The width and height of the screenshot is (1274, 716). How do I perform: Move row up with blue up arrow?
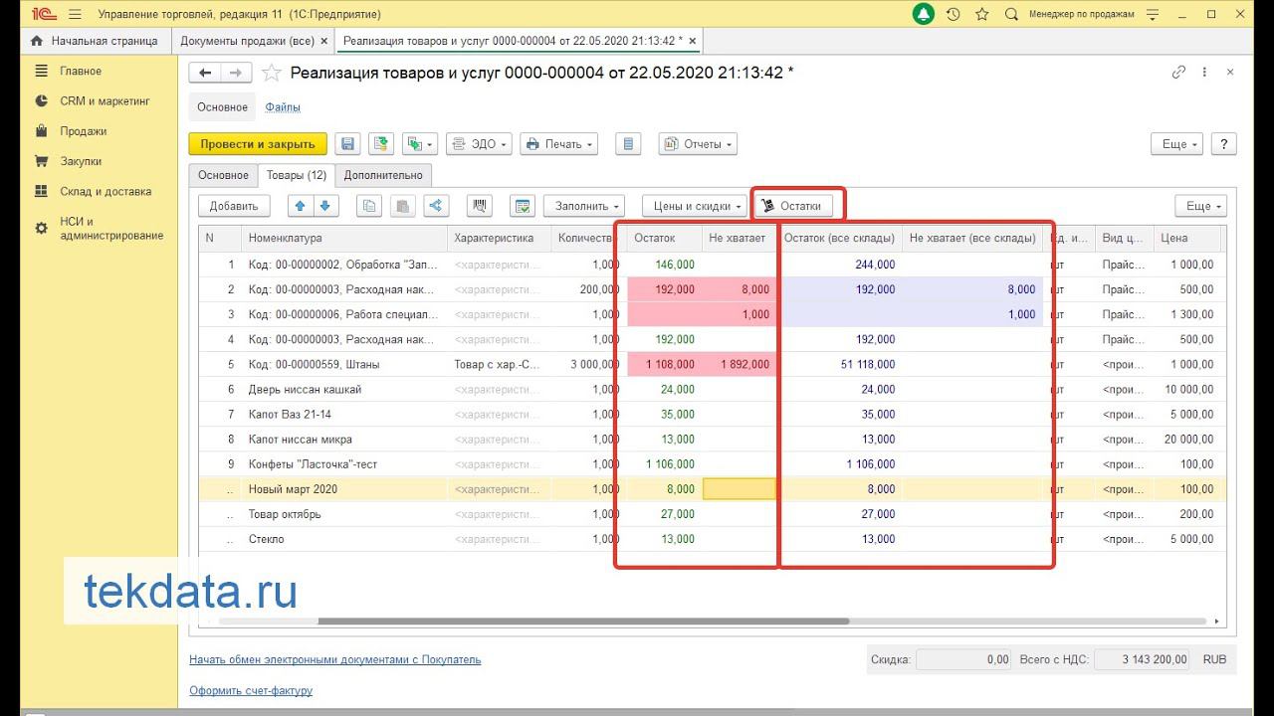[x=300, y=206]
